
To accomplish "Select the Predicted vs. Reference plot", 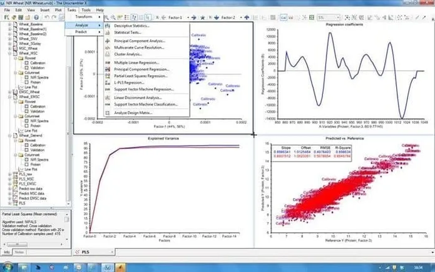I will [x=344, y=191].
